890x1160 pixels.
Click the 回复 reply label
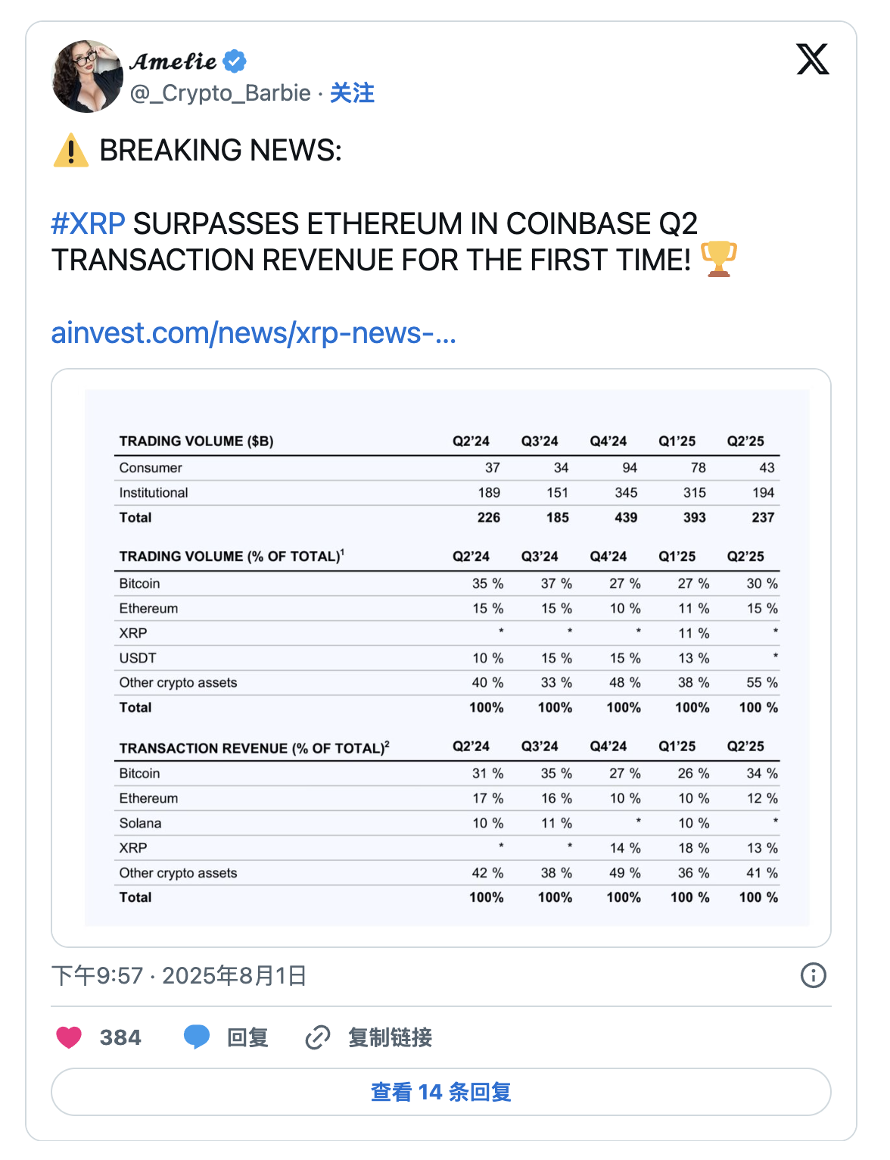click(247, 1037)
